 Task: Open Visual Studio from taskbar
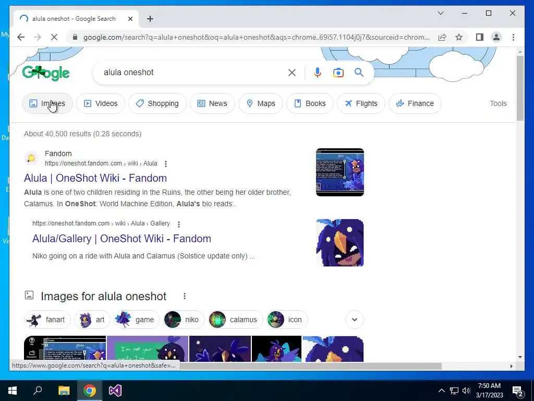(x=115, y=391)
